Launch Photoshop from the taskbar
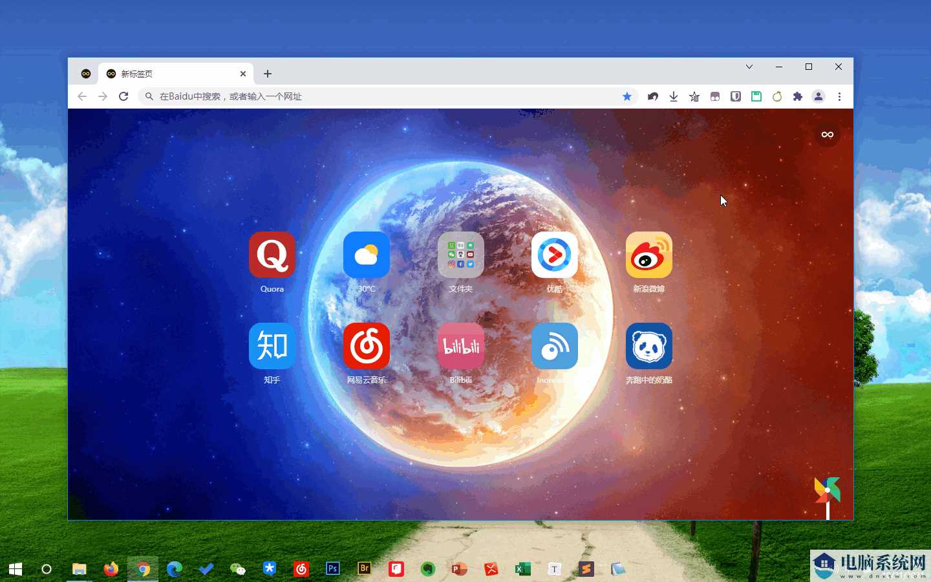 pyautogui.click(x=333, y=568)
